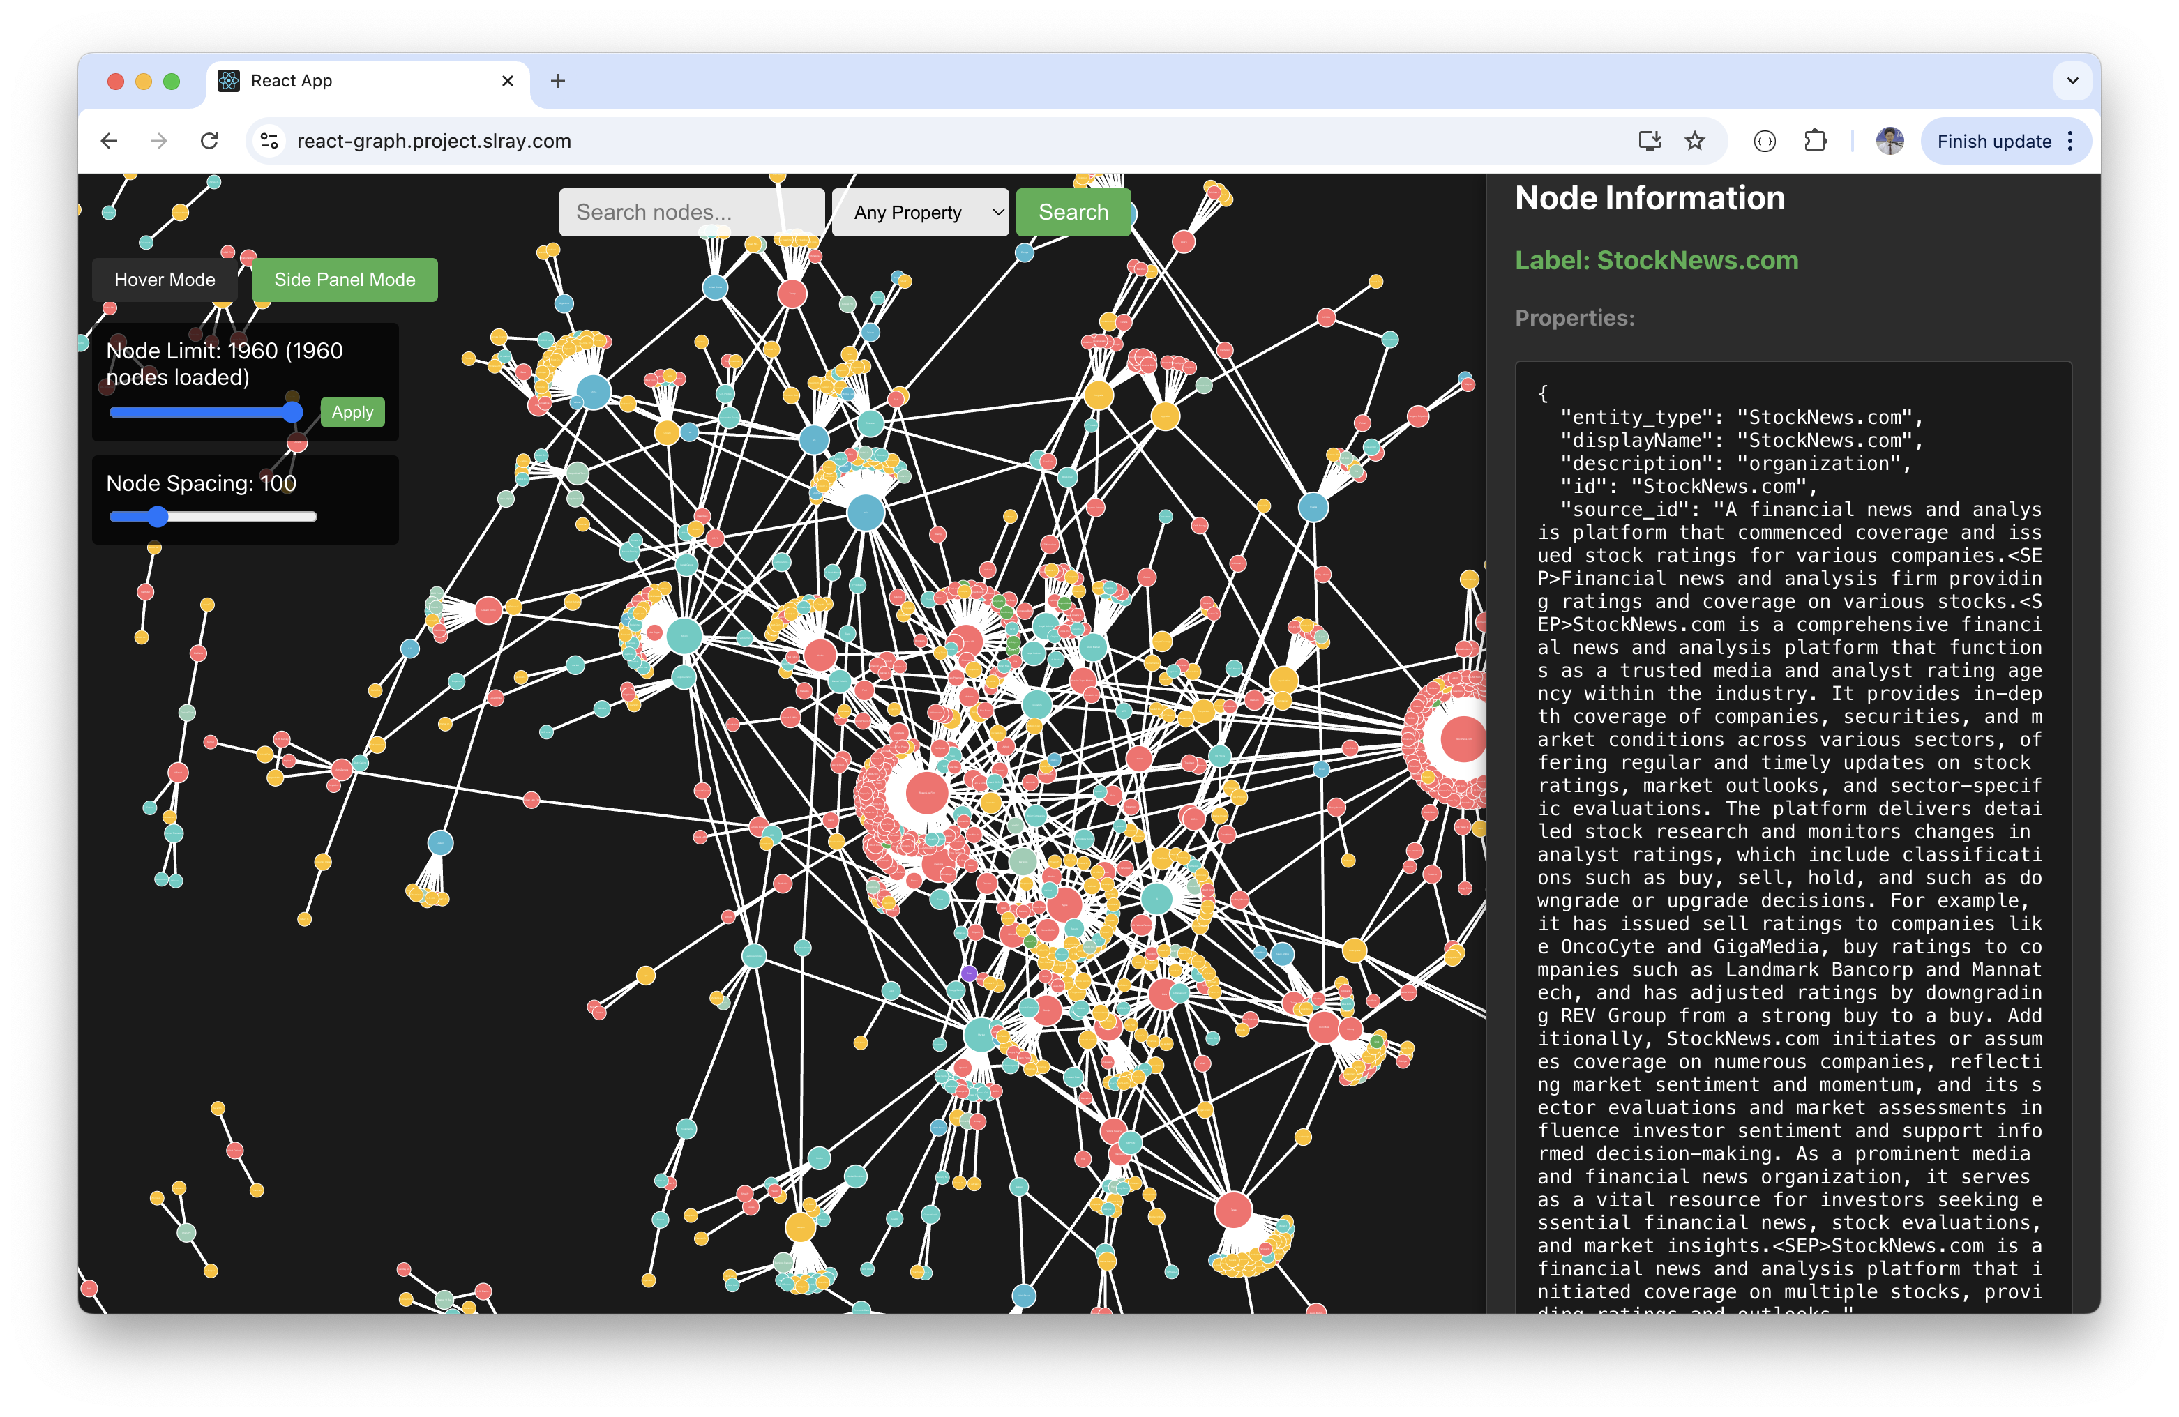The height and width of the screenshot is (1417, 2179).
Task: Reload the page with the refresh icon
Action: click(x=209, y=141)
